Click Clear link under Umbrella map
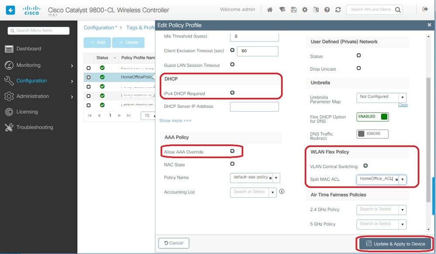The width and height of the screenshot is (436, 254). [403, 105]
